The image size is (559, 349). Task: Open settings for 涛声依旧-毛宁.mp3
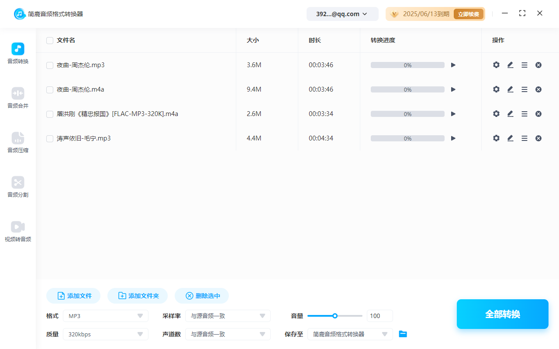[x=496, y=138]
